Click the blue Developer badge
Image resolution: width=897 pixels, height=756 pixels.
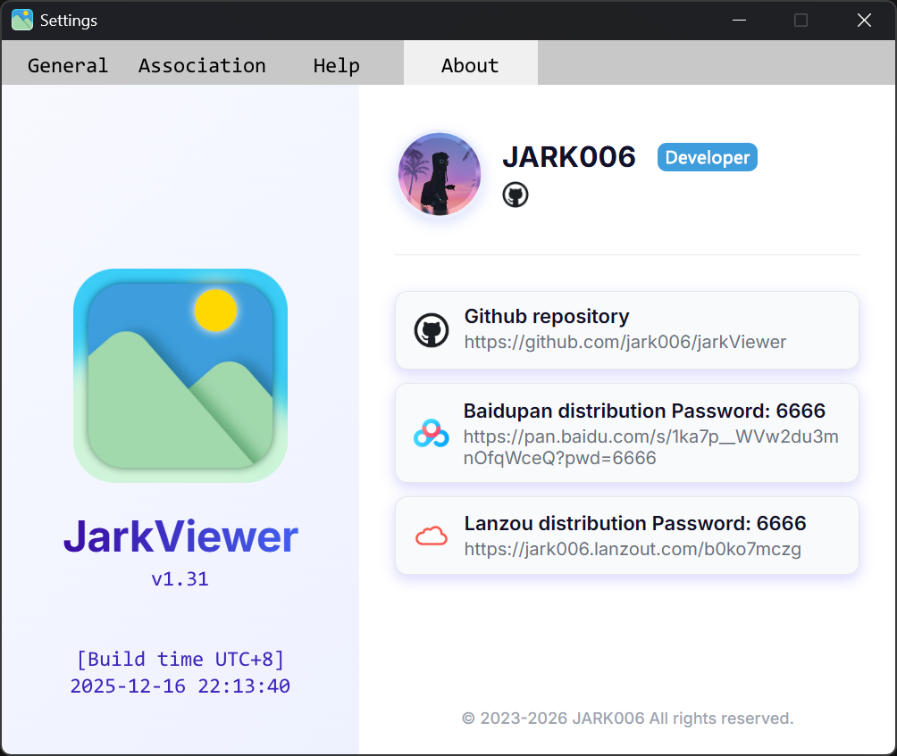[707, 157]
